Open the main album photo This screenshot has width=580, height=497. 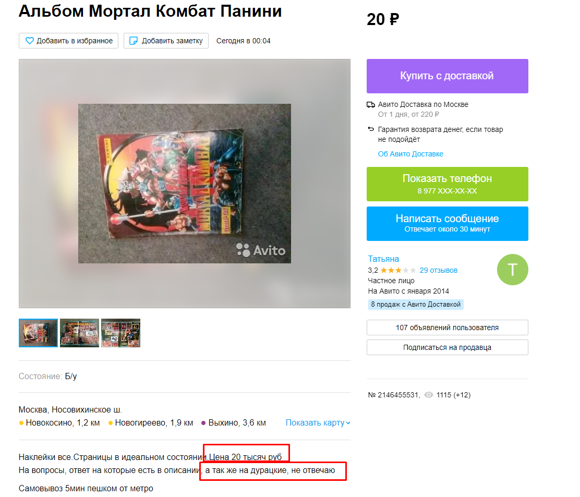point(185,184)
